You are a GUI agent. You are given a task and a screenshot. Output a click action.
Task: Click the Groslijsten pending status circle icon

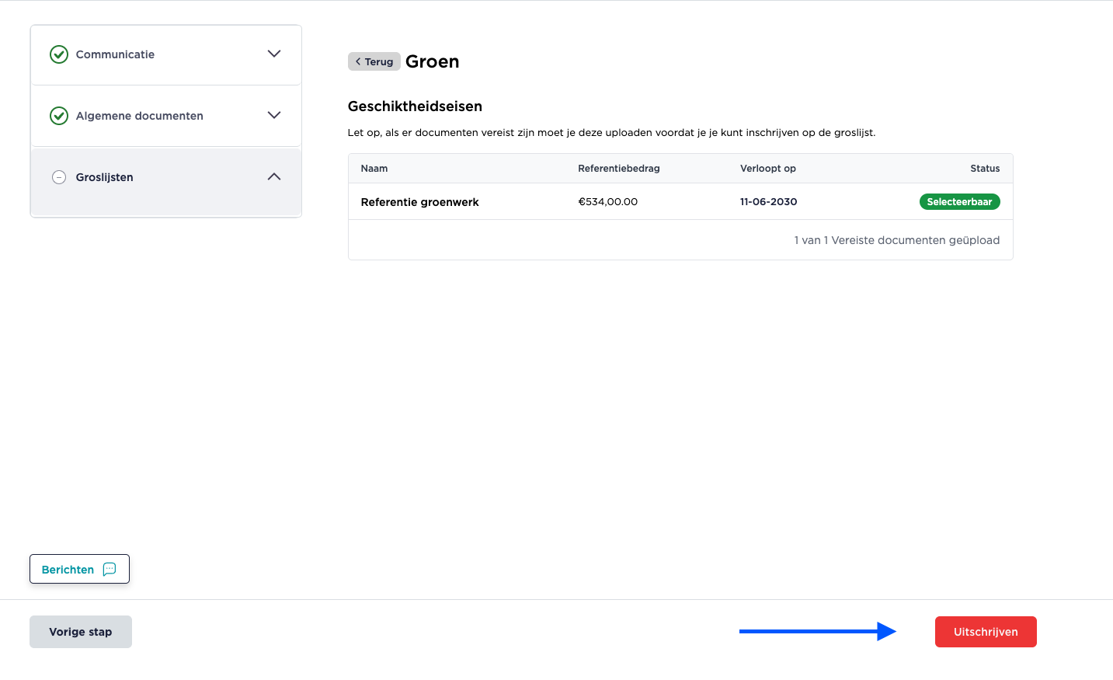(x=59, y=177)
